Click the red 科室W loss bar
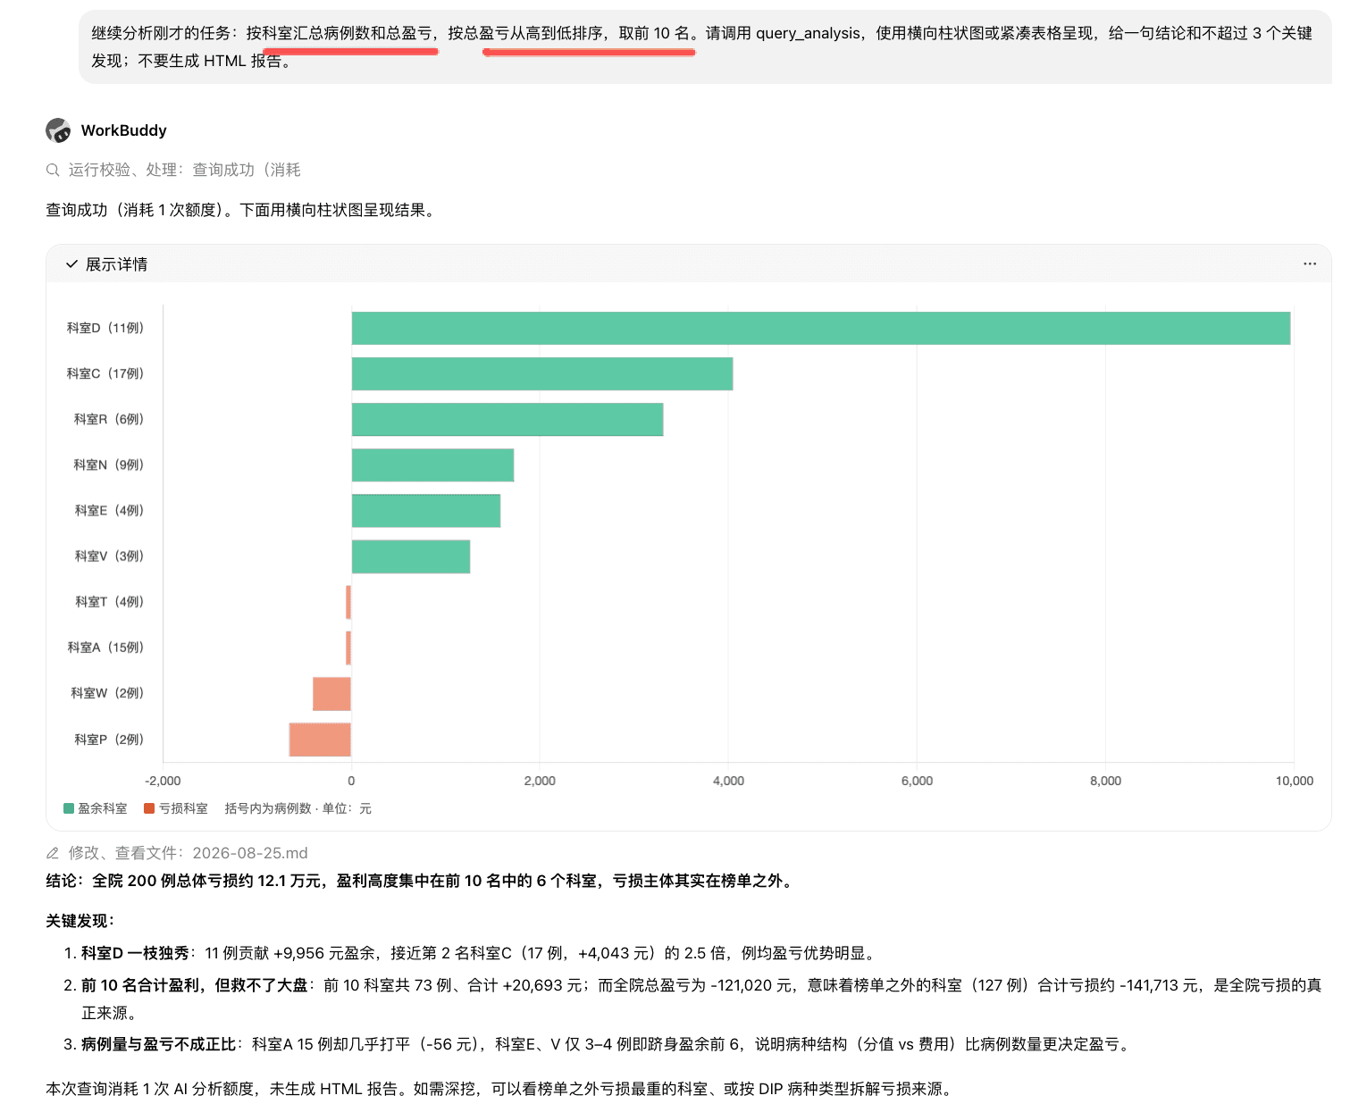 click(331, 693)
